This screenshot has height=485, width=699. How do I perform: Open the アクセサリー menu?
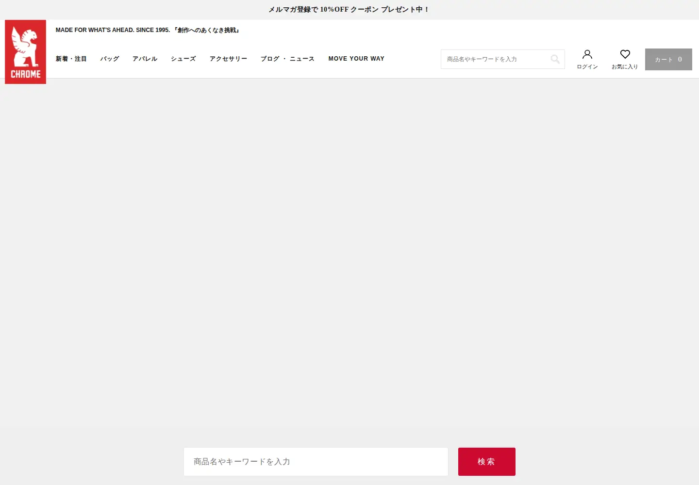pos(229,59)
